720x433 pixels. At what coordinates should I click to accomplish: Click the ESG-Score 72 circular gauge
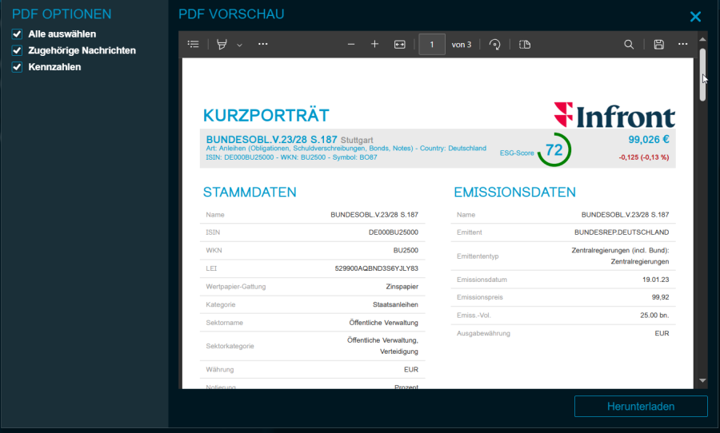554,150
